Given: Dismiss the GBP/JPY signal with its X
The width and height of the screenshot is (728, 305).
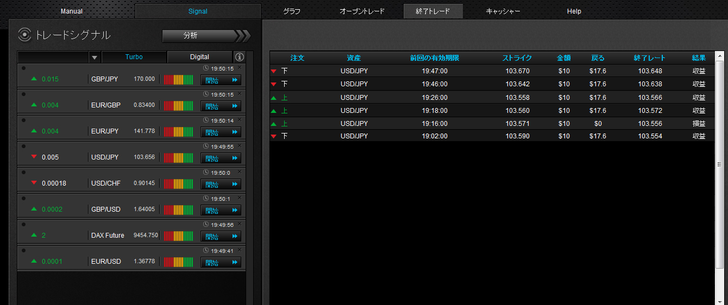Looking at the screenshot, I should pyautogui.click(x=239, y=67).
